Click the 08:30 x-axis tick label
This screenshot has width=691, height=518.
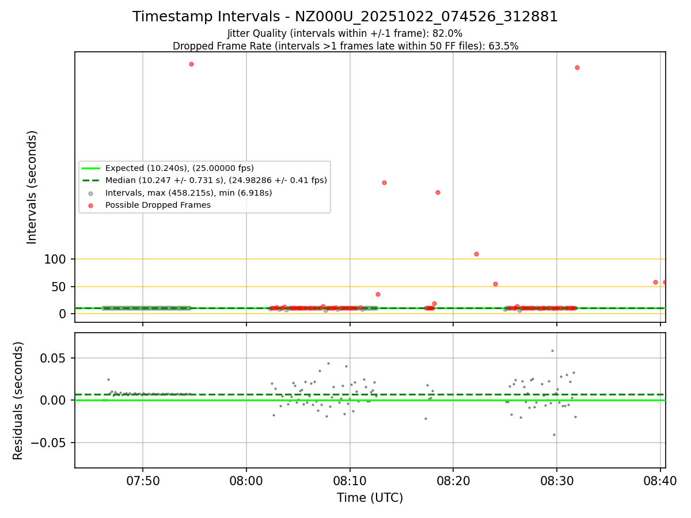pos(556,481)
